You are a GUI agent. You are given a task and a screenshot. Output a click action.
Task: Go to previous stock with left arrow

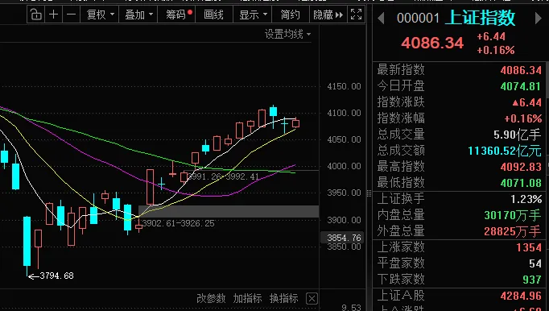(x=381, y=19)
